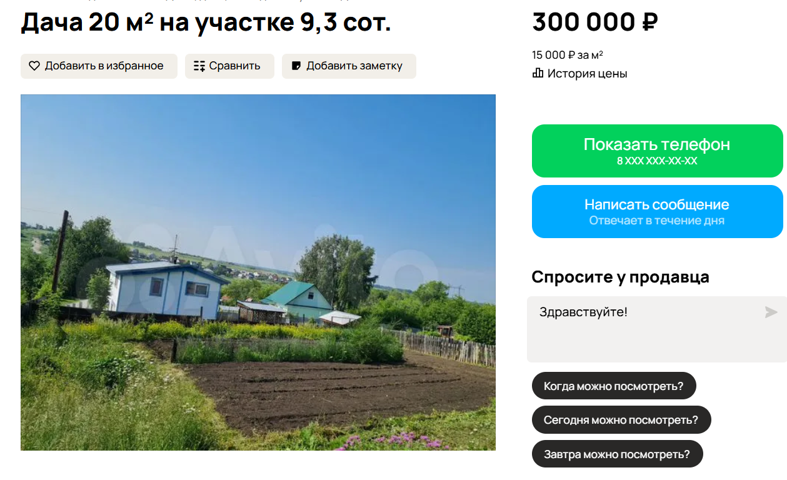Open the История цены link
This screenshot has width=787, height=480.
[587, 73]
